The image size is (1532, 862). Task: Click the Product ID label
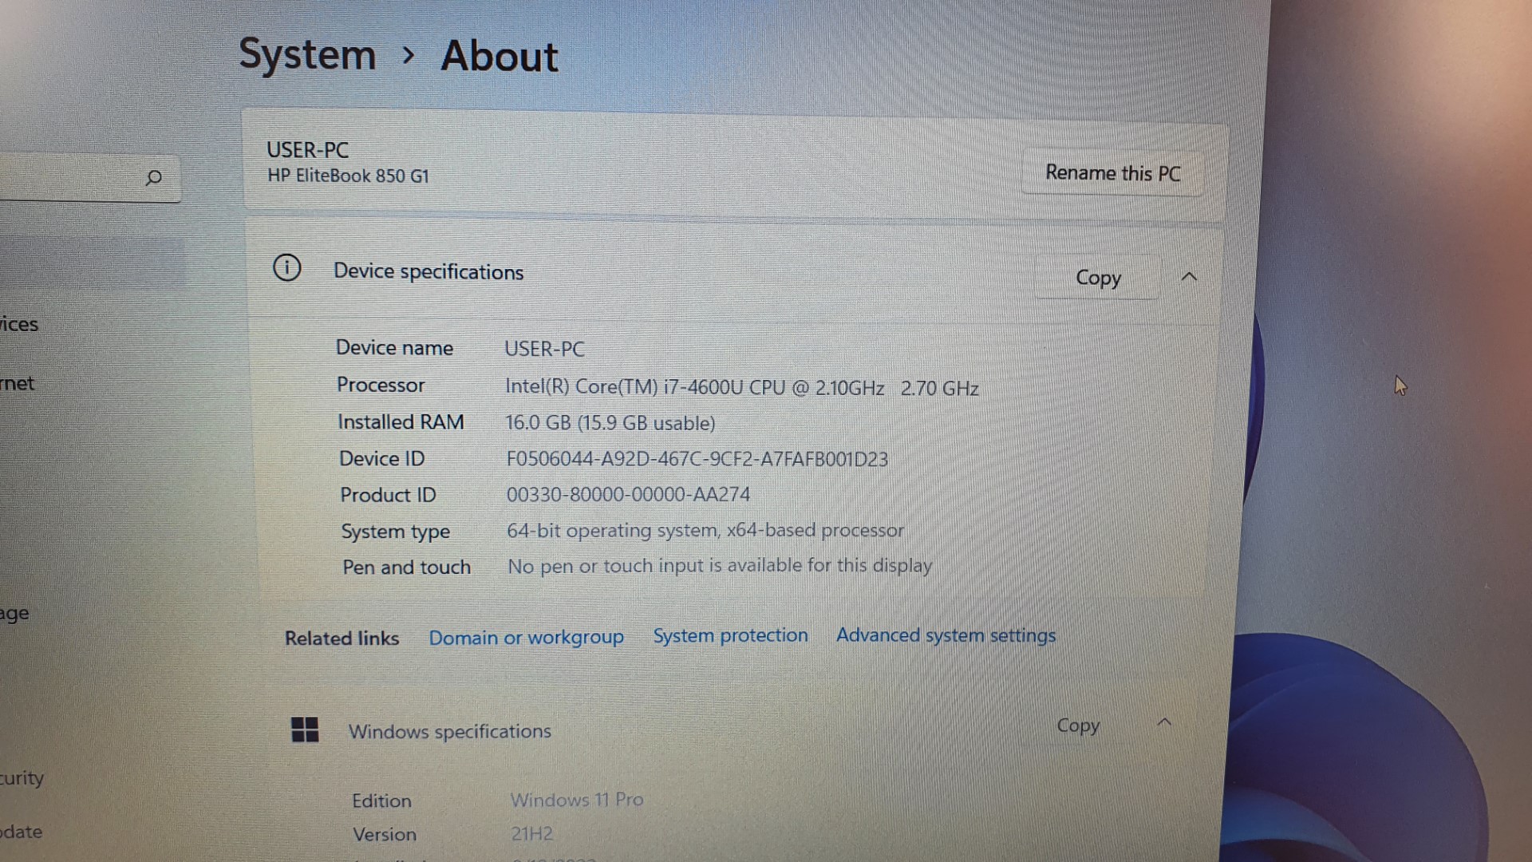click(388, 495)
